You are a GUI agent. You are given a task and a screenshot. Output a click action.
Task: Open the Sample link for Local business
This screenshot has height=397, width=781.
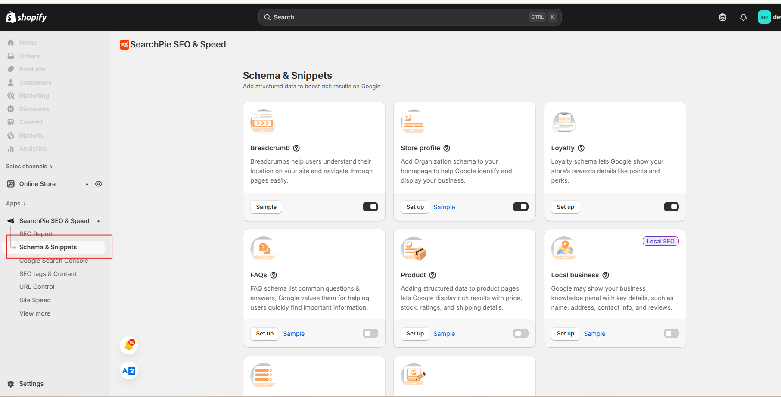point(594,334)
